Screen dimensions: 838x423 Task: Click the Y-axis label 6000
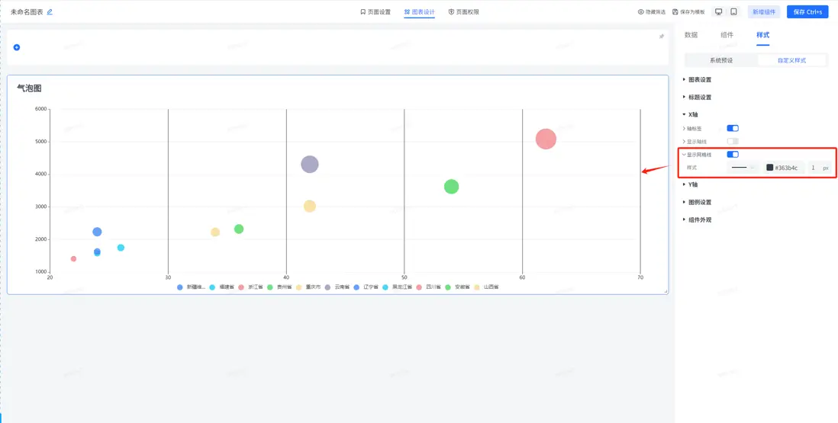click(x=40, y=109)
